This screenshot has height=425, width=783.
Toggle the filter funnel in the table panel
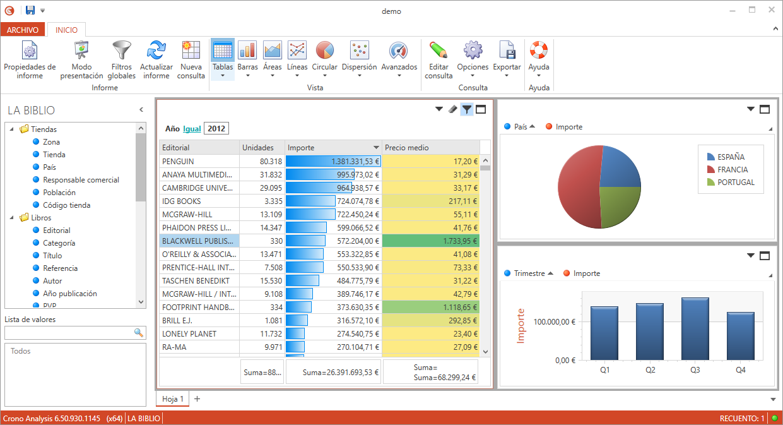[466, 109]
